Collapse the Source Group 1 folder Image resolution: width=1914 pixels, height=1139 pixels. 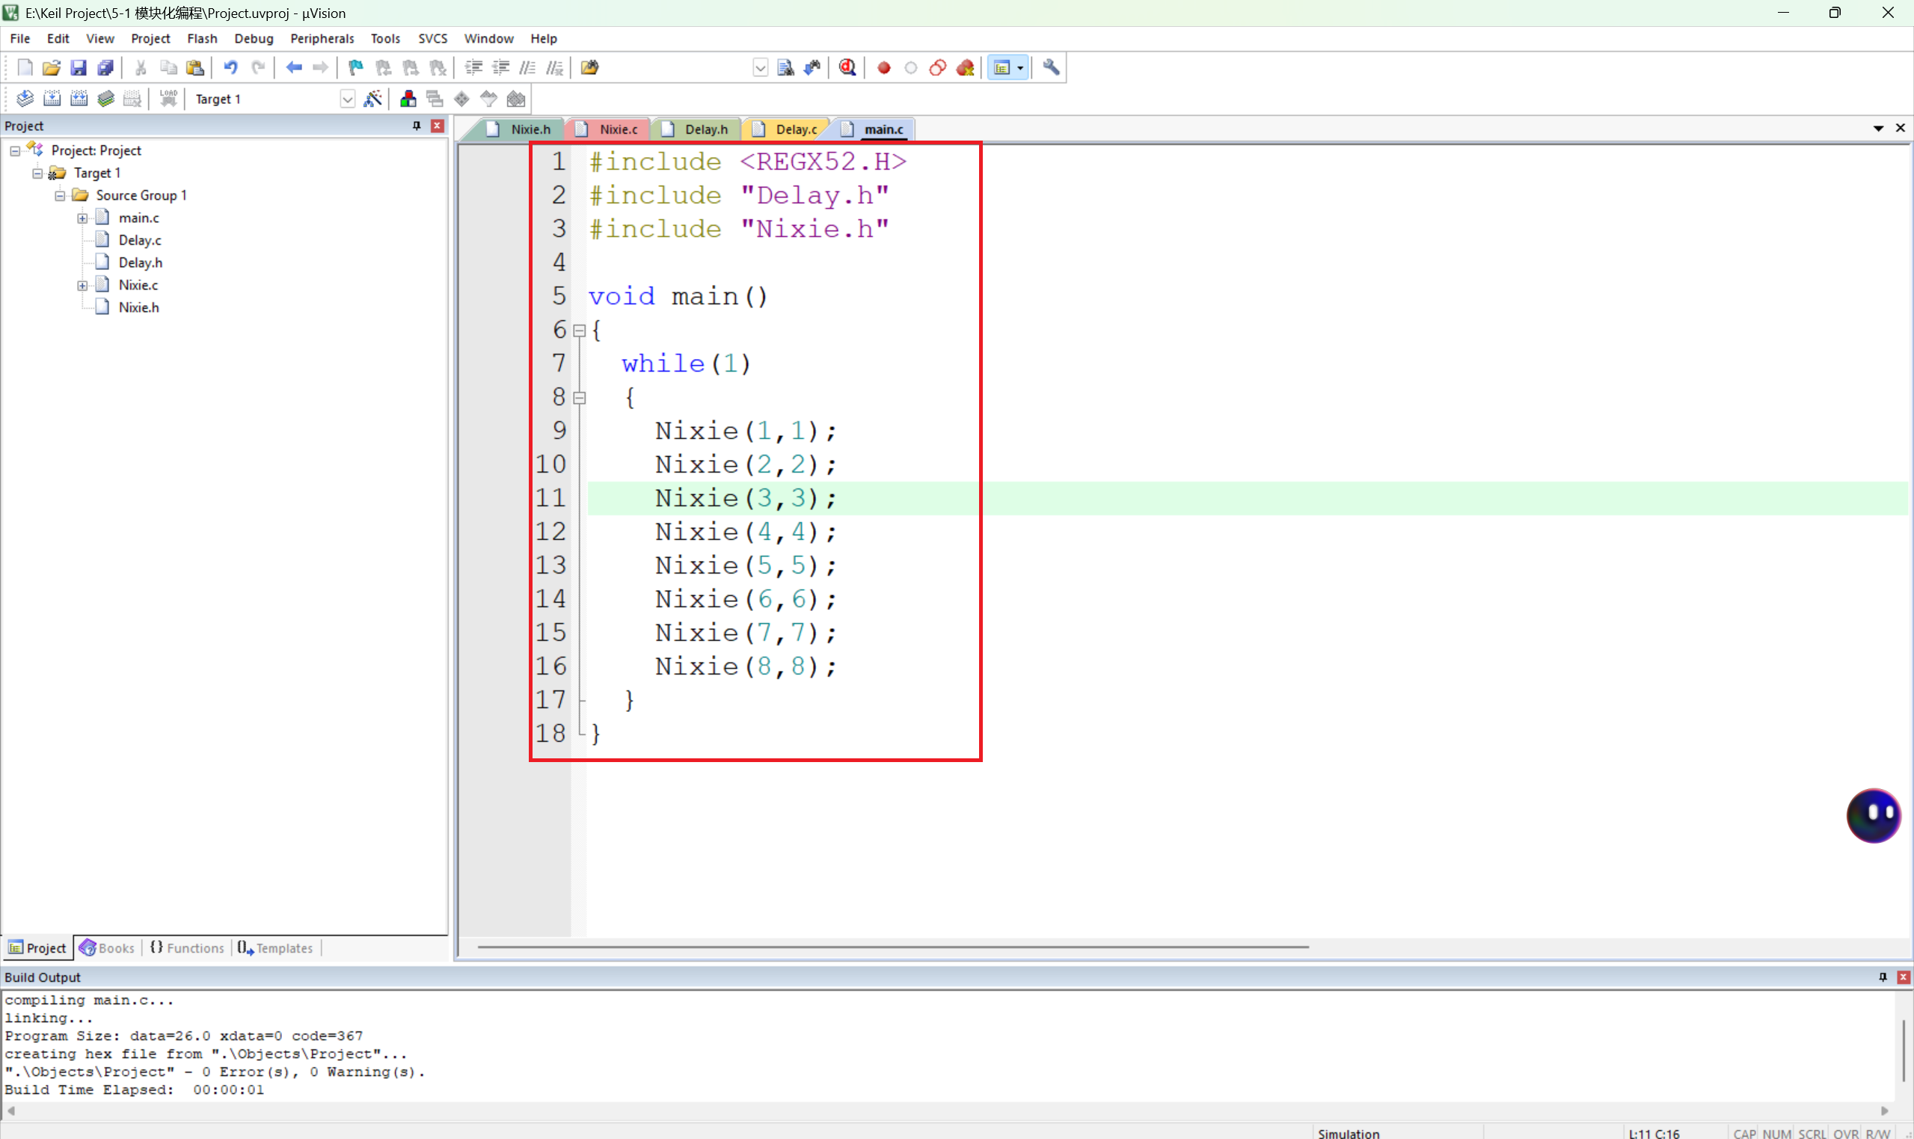pyautogui.click(x=60, y=196)
